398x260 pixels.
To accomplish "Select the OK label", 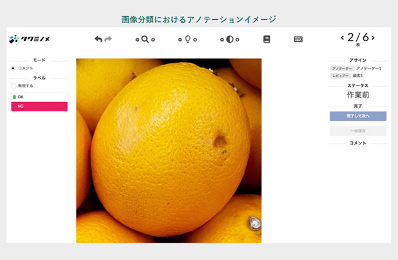I will coord(39,97).
